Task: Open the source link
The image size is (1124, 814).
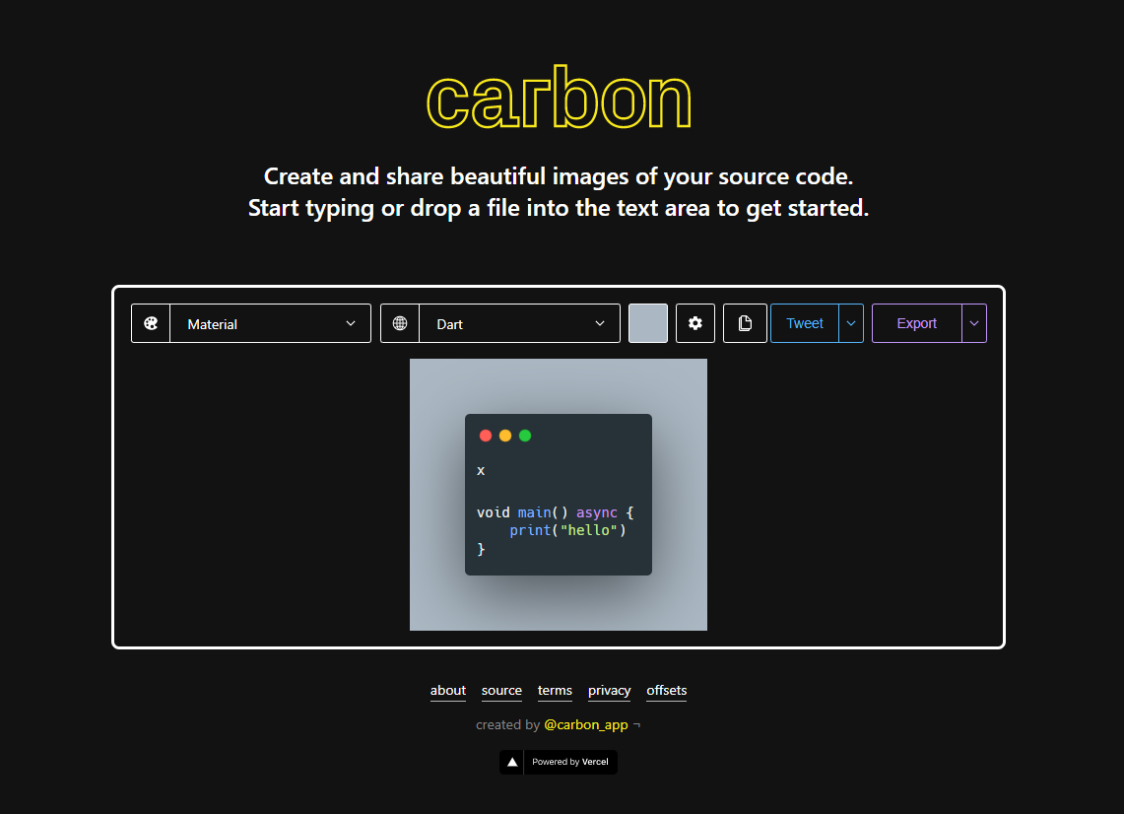Action: 501,691
